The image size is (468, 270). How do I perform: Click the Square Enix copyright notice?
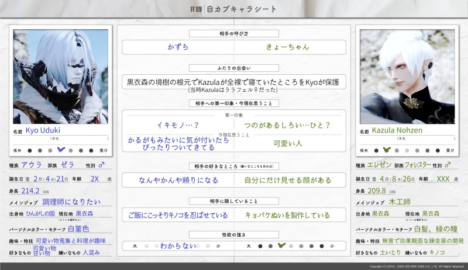pyautogui.click(x=417, y=266)
